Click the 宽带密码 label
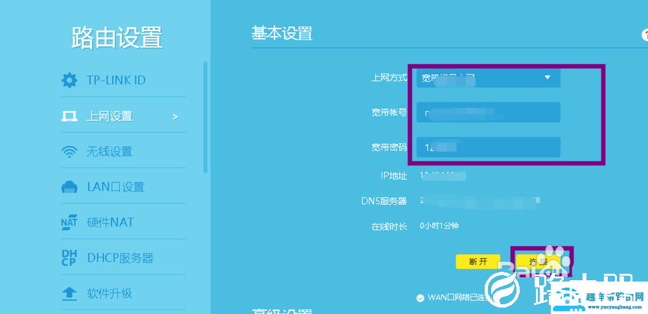 tap(389, 147)
